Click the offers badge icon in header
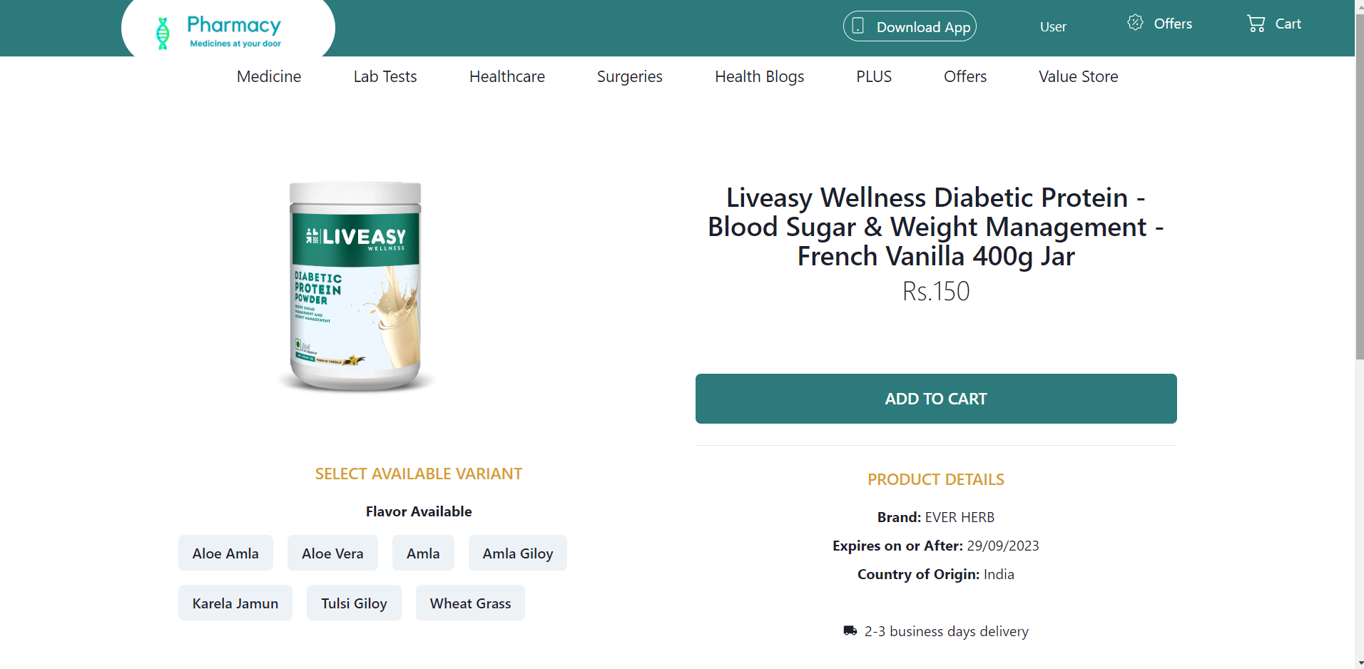The height and width of the screenshot is (669, 1364). click(1135, 23)
